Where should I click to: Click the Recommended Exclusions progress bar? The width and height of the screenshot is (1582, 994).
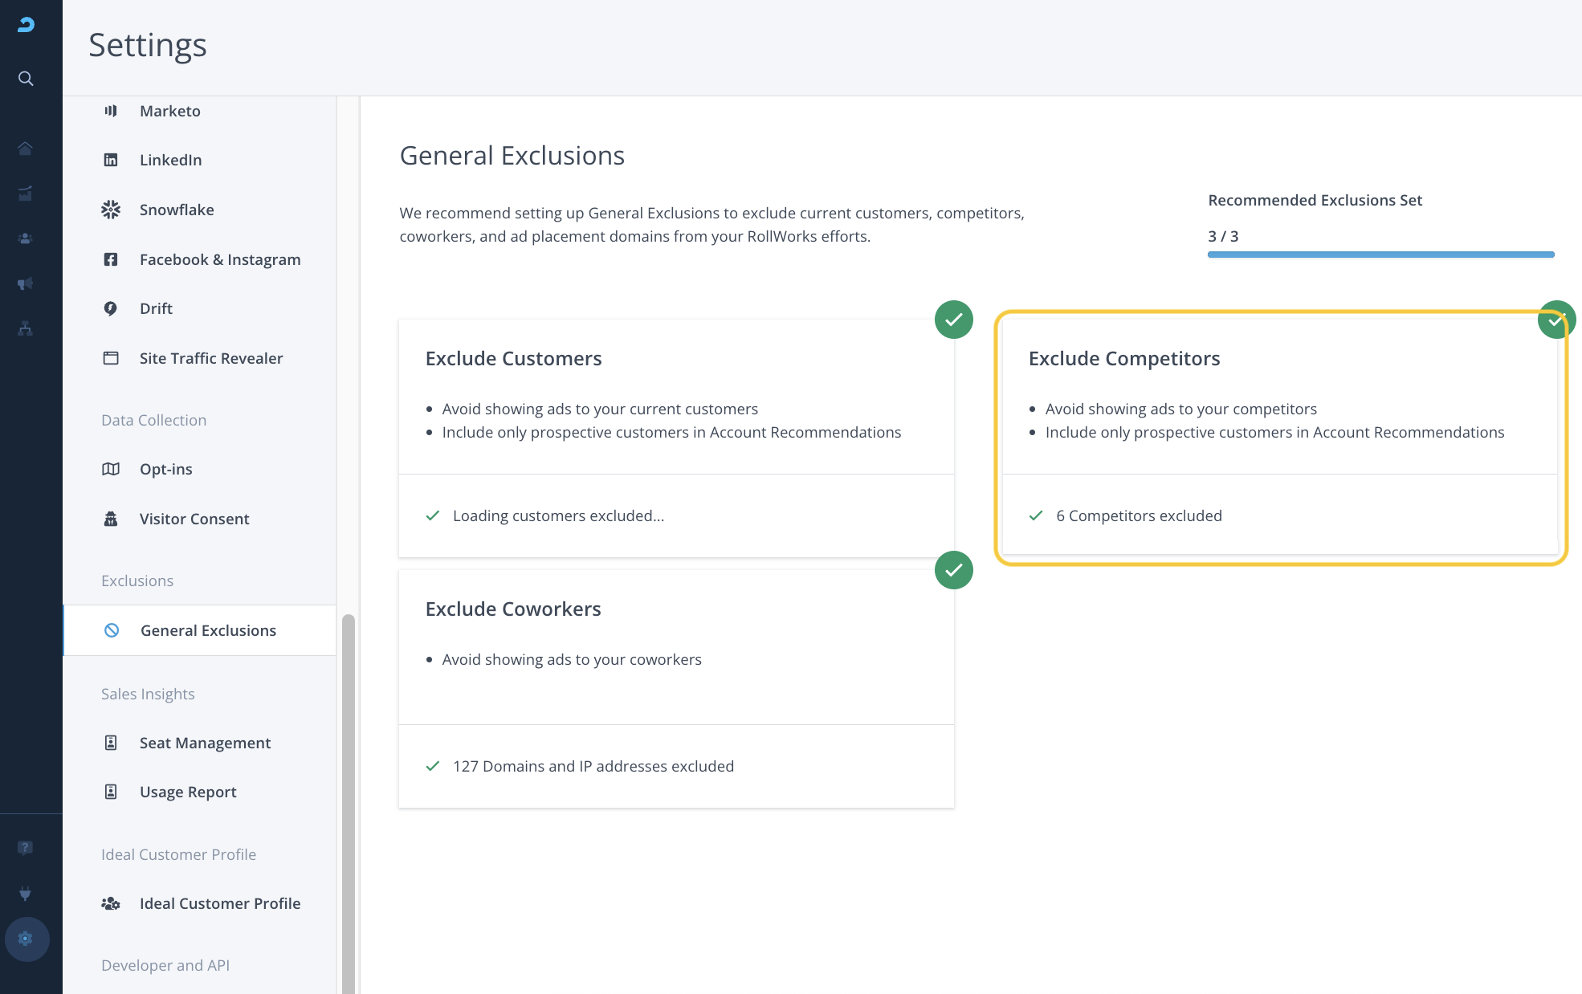(1380, 255)
